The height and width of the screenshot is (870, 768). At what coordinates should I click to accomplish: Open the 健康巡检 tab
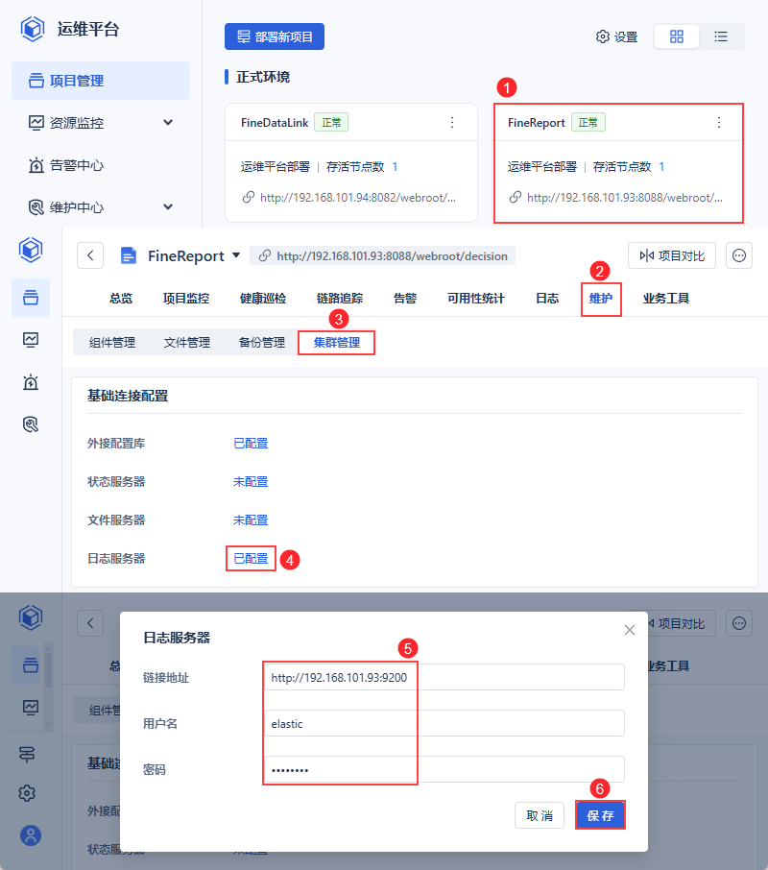coord(263,299)
